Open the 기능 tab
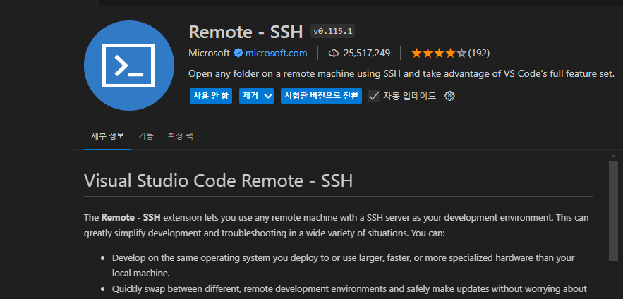Screen dimensions: 623x299 point(146,136)
